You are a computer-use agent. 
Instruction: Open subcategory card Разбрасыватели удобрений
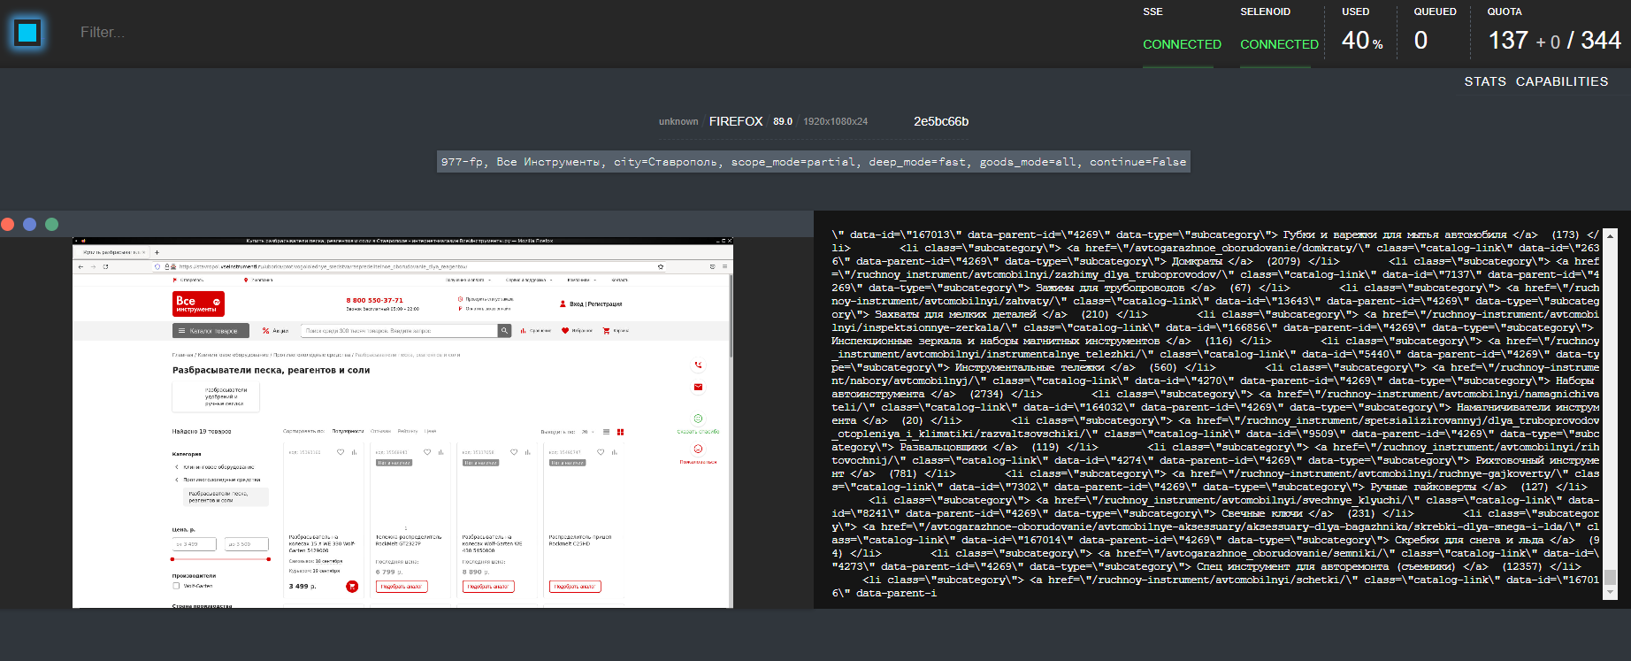coord(216,396)
